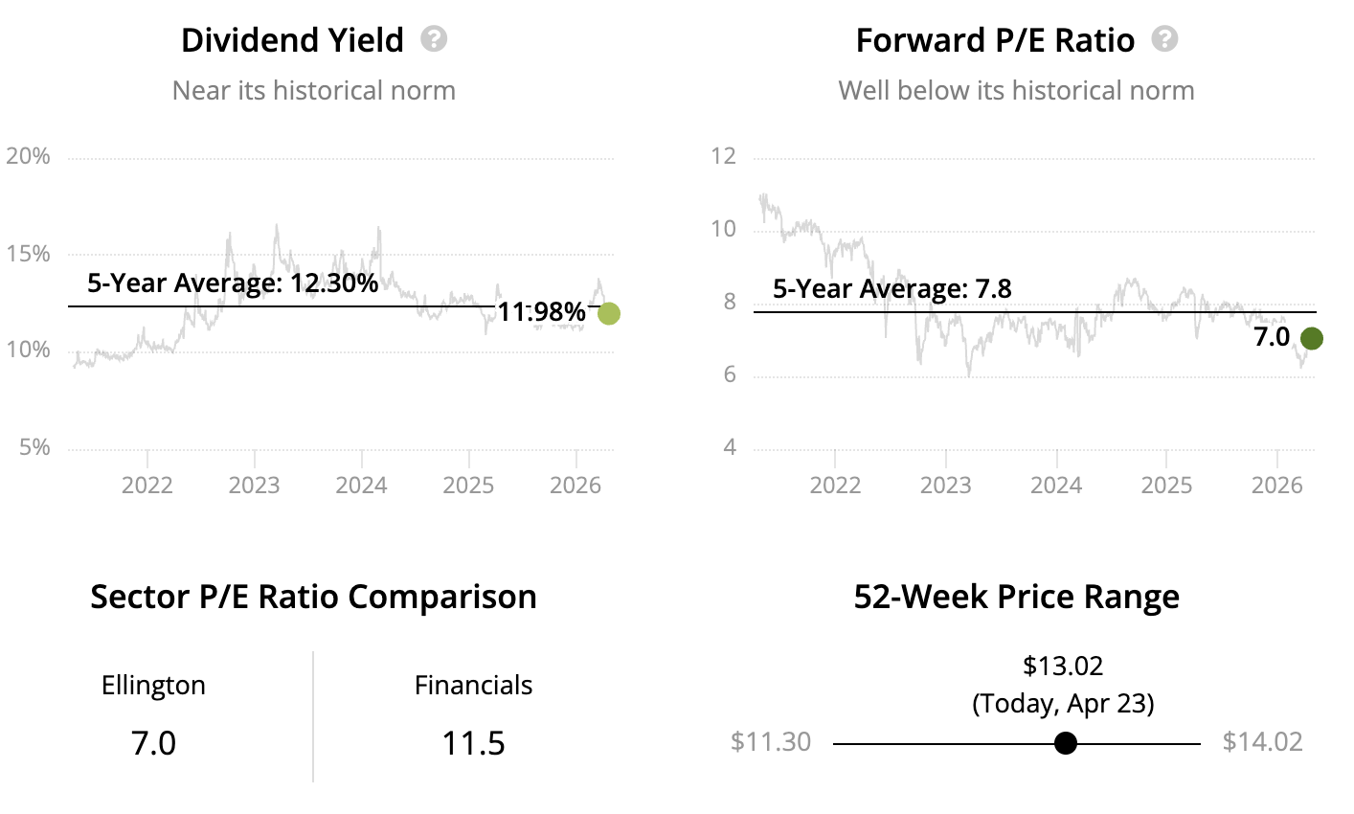
Task: Click the 5-Year Average: 12.30% label
Action: (233, 283)
